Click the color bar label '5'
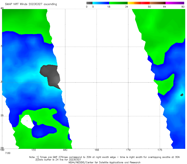 click(x=93, y=7)
